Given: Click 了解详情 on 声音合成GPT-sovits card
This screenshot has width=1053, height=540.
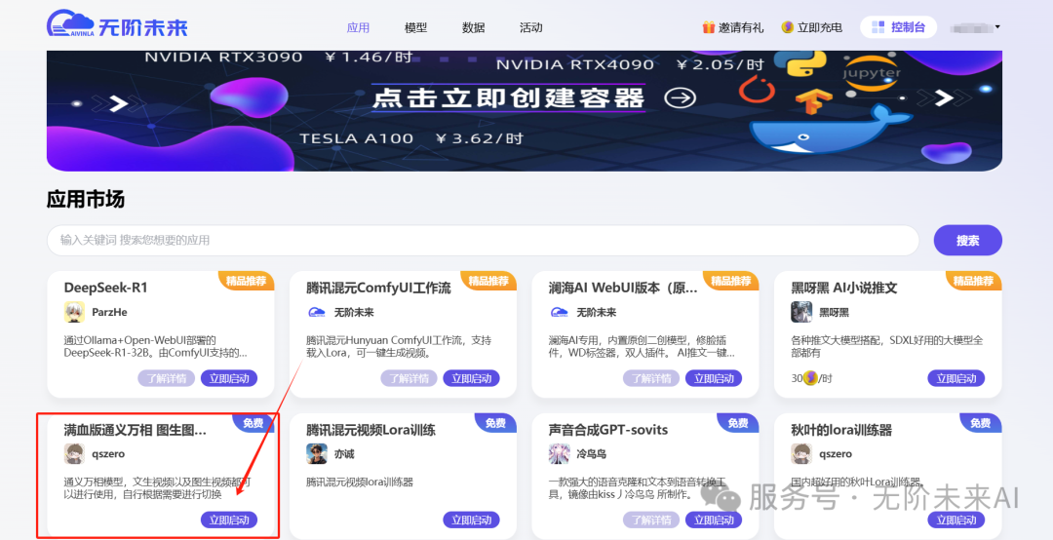Looking at the screenshot, I should pos(651,520).
